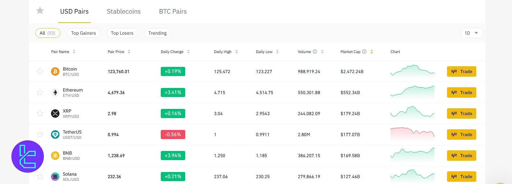
Task: Select the All (53) filter
Action: [x=48, y=33]
